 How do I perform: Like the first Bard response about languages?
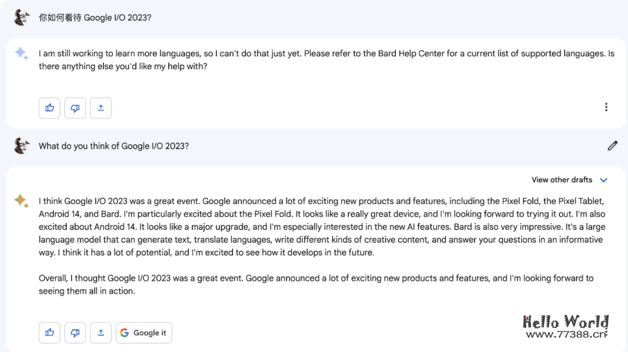point(49,107)
